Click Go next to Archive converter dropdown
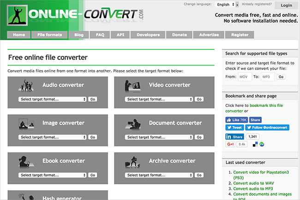Viewport: 300px width, 200px height. point(199,175)
